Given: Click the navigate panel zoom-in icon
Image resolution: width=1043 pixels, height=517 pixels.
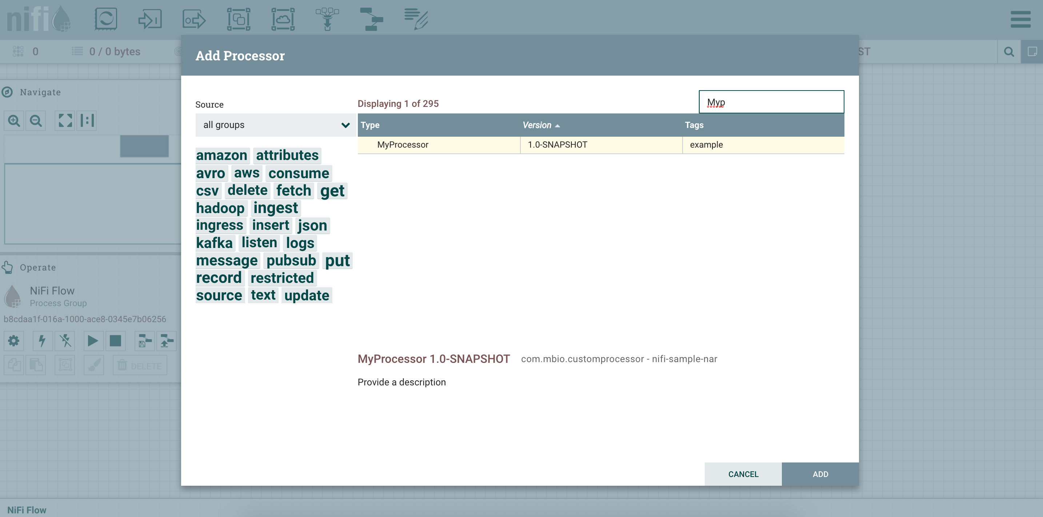Looking at the screenshot, I should click(x=13, y=120).
